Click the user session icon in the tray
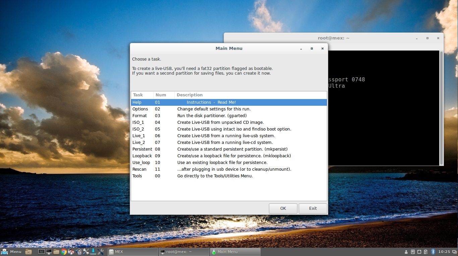The width and height of the screenshot is (458, 256). [406, 252]
